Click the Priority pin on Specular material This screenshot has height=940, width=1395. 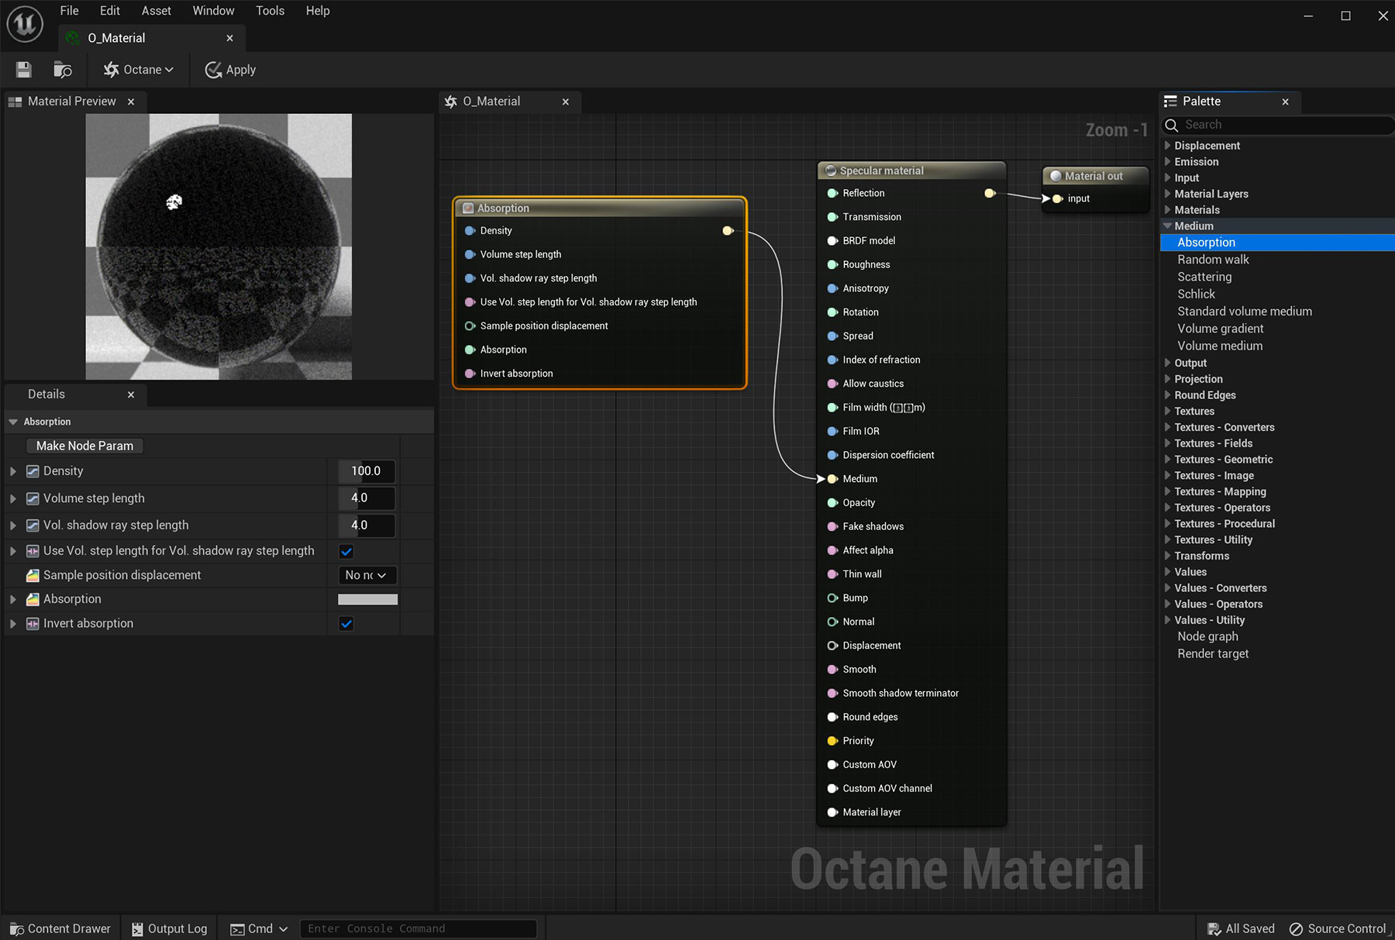pos(832,742)
